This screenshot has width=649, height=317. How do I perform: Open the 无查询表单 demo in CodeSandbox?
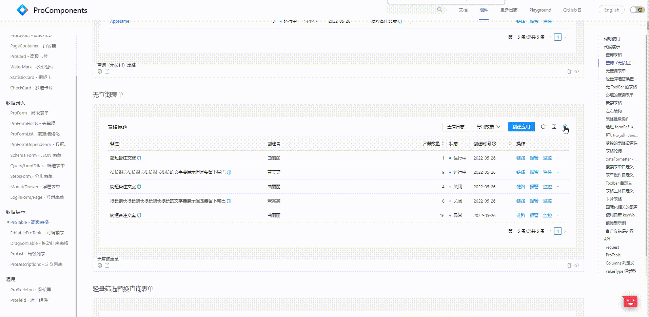pos(99,266)
